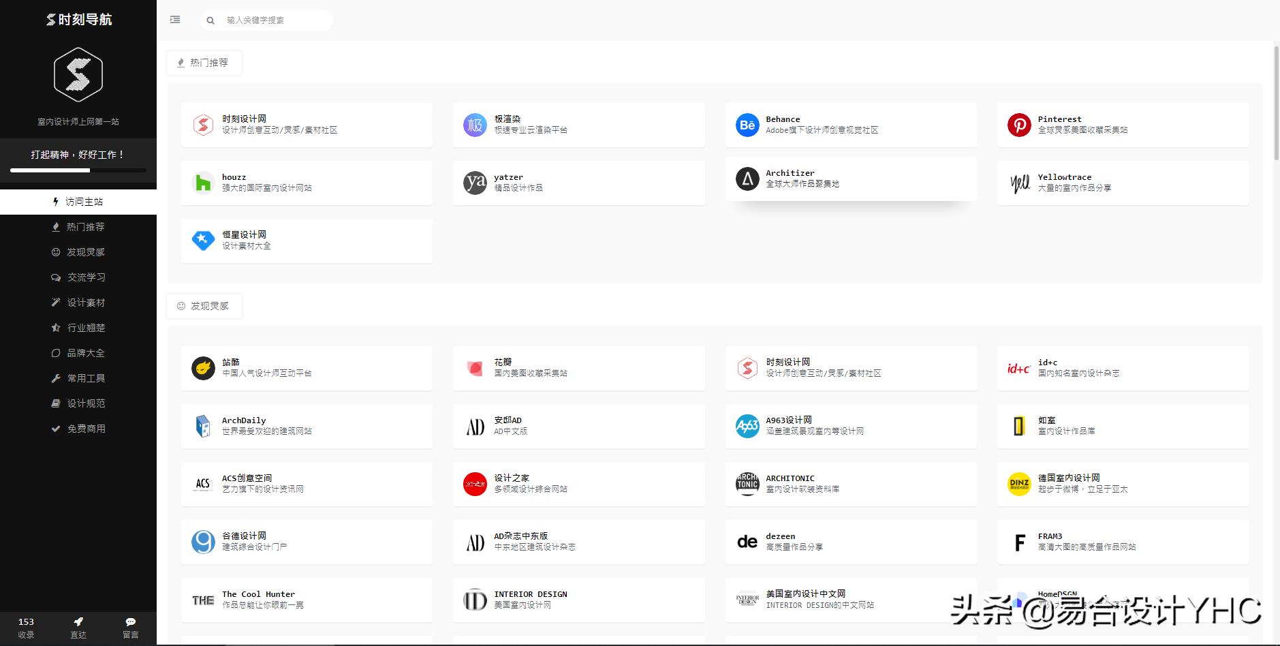
Task: Open the 极渲染 icon
Action: 475,125
